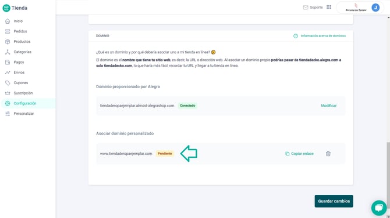Click Asociar dominio personalizado heading
390x218 pixels.
125,133
